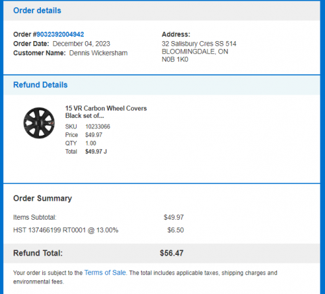Click the customer name Dennis Wickersham
325x294 pixels.
(x=98, y=53)
